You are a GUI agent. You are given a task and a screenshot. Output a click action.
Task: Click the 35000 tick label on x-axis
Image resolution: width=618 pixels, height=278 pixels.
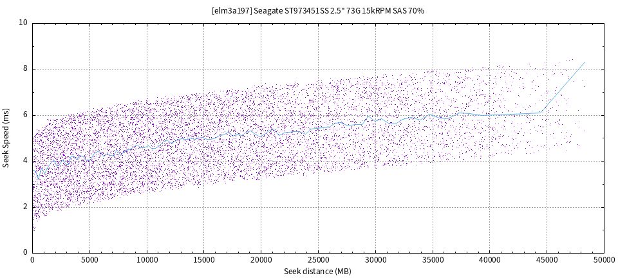coord(432,260)
